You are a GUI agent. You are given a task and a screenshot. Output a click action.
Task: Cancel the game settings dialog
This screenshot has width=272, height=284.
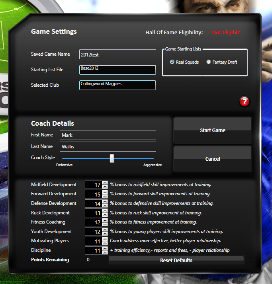click(212, 159)
